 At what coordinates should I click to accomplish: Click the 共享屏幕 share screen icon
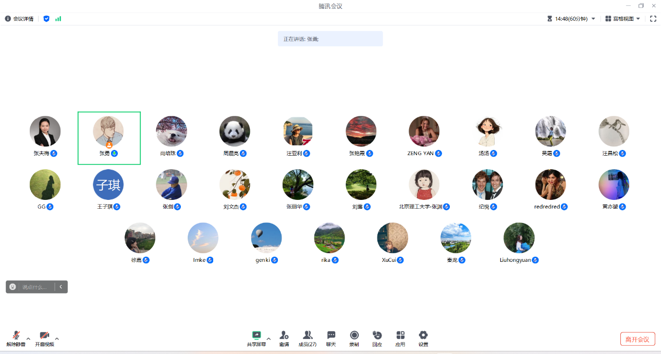(256, 335)
